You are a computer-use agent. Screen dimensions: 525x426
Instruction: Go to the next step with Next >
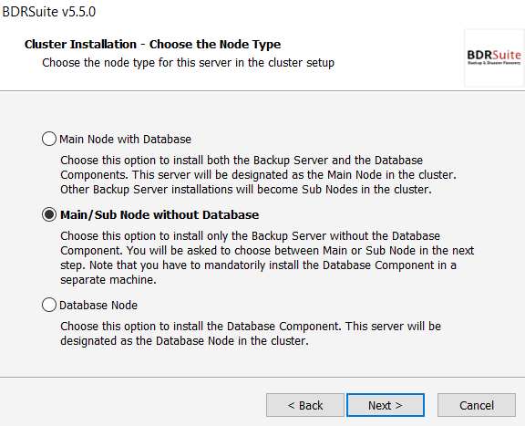point(386,405)
